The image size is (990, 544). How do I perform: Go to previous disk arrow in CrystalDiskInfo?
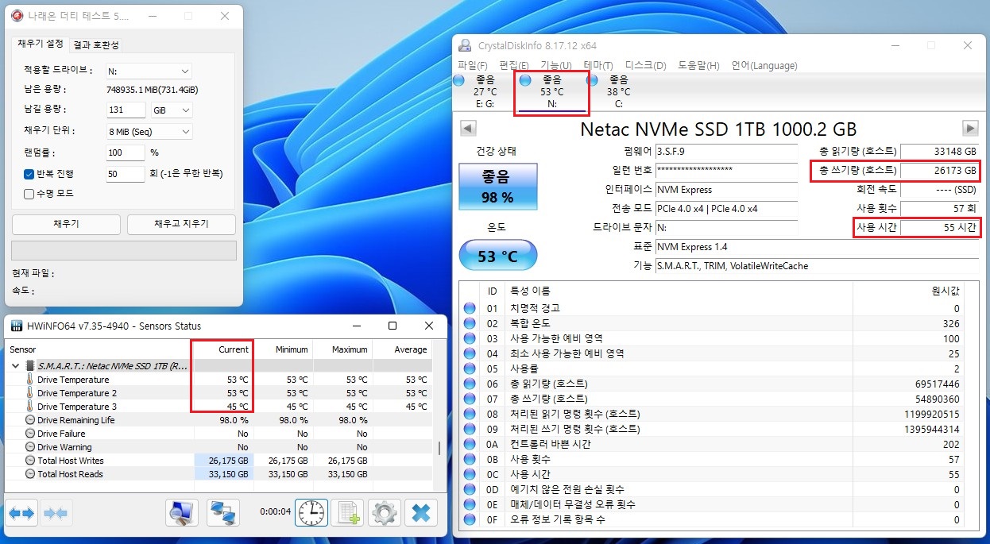(468, 128)
